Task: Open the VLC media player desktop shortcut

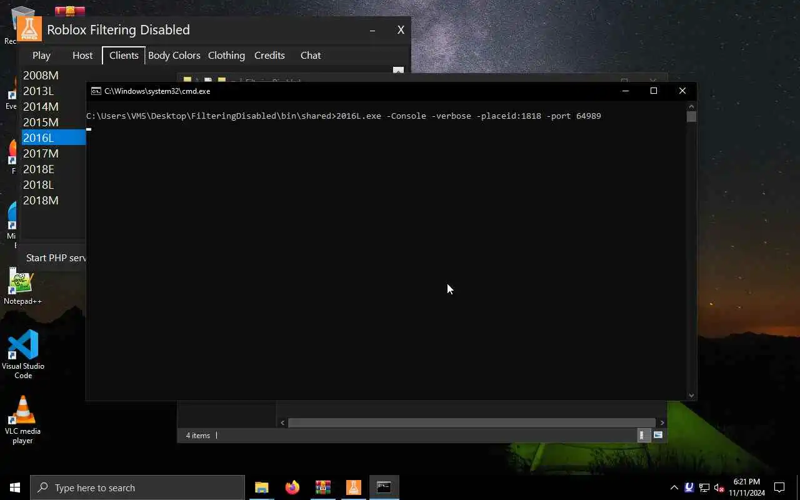Action: click(x=22, y=420)
